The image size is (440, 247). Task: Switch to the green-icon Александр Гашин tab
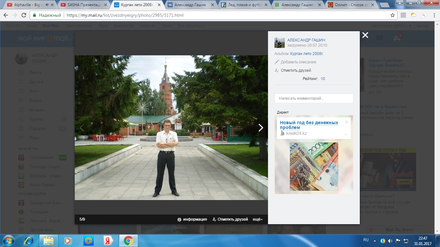tap(297, 5)
